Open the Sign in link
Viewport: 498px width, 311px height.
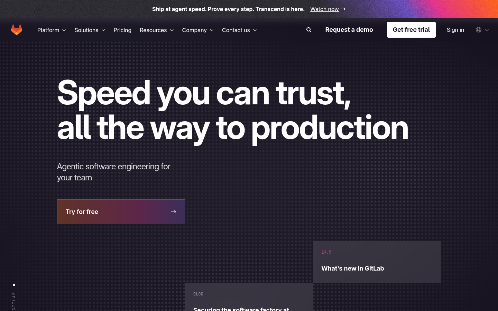(455, 30)
